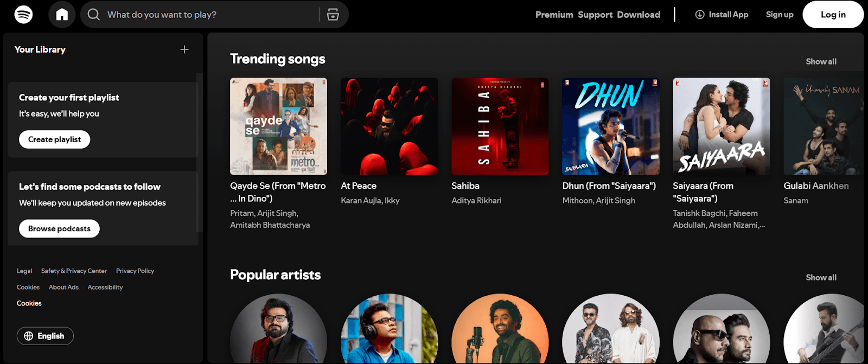The height and width of the screenshot is (364, 868).
Task: Click artist text 'Karan Aujla, Ikky'
Action: (370, 200)
